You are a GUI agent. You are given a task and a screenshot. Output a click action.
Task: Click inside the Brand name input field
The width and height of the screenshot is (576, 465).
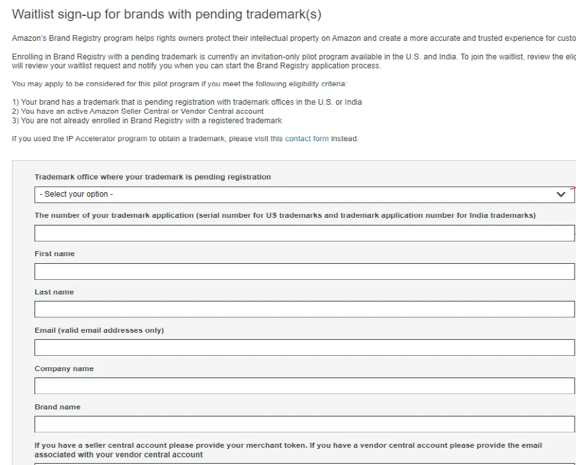(x=305, y=424)
